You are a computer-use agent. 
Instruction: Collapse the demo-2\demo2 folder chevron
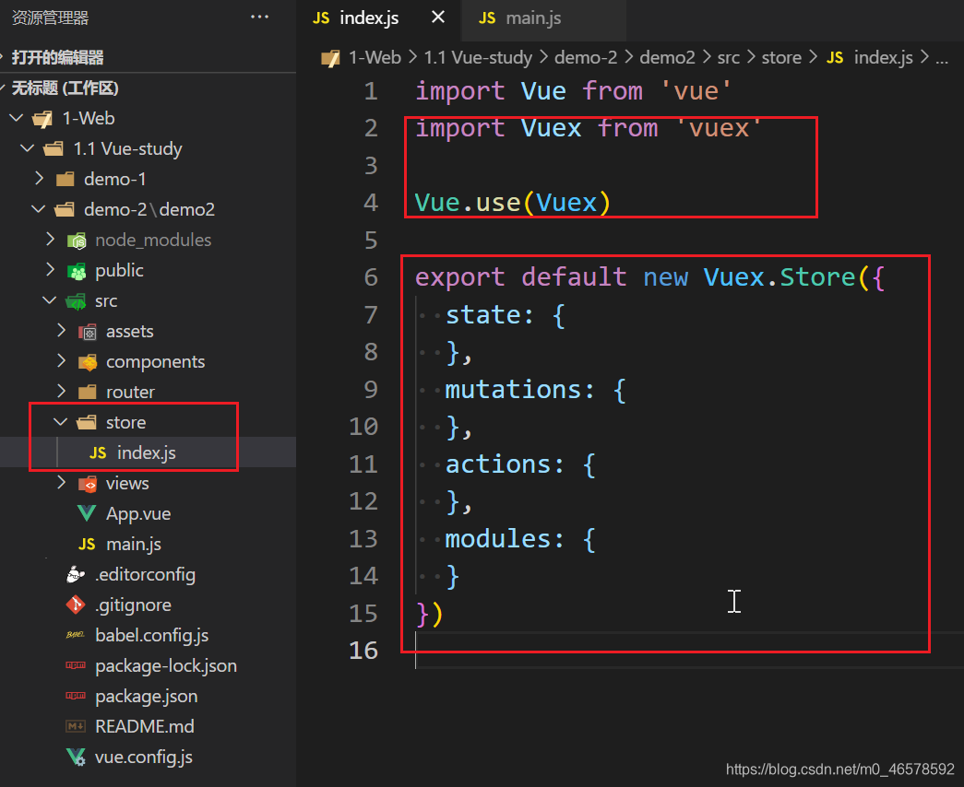point(39,209)
